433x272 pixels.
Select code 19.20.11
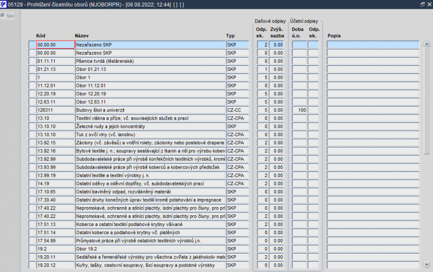[x=55, y=257]
